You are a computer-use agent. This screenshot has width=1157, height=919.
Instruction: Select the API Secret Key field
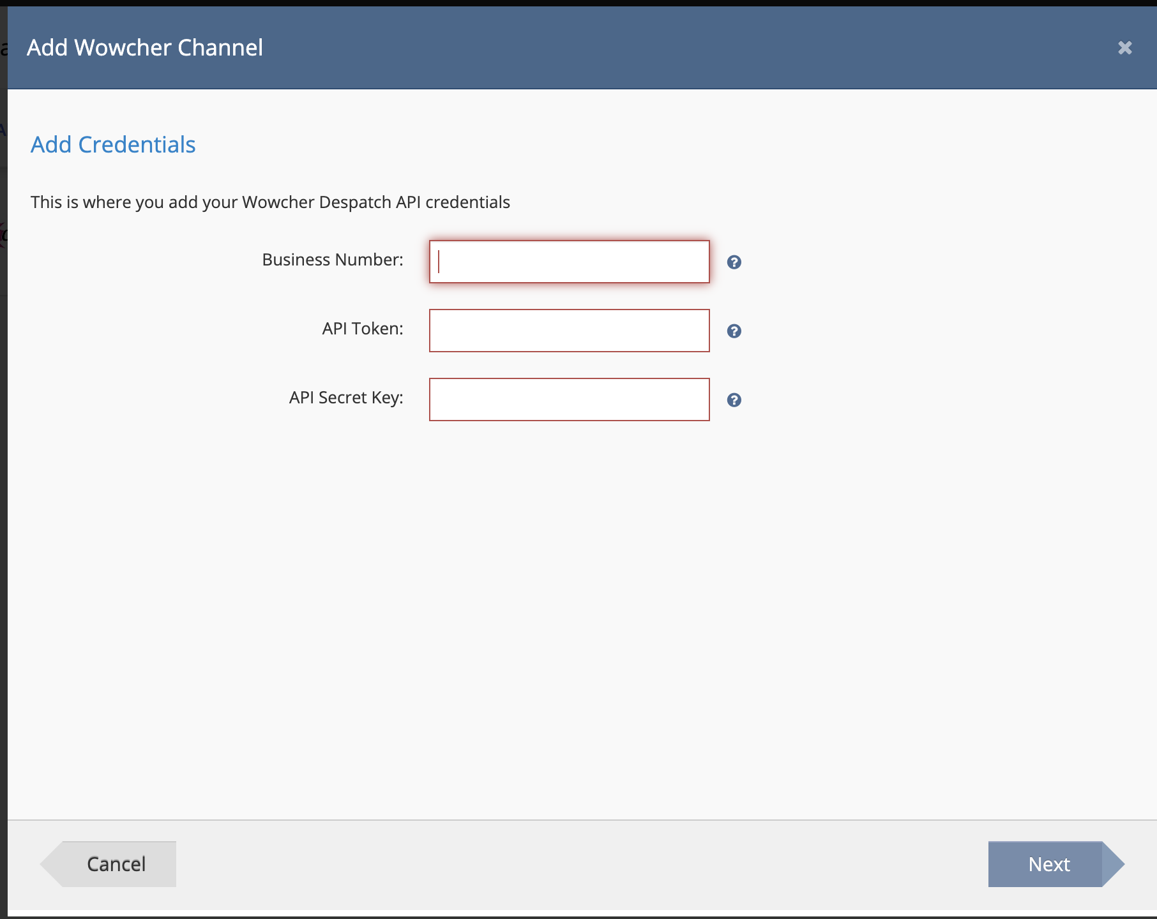click(570, 400)
